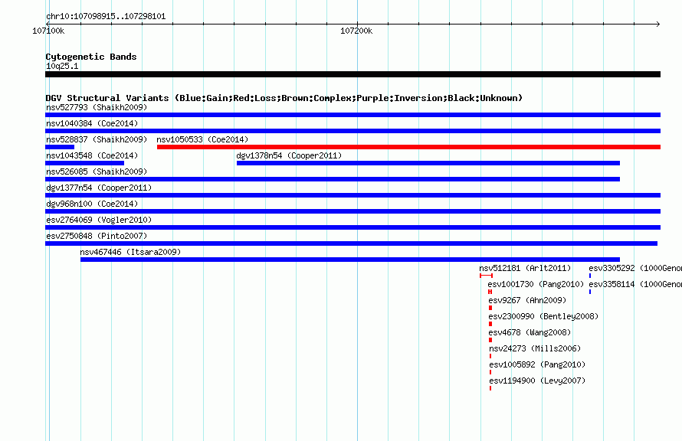This screenshot has width=682, height=441.
Task: Select short blue bar under nsv528837
Action: [60, 147]
